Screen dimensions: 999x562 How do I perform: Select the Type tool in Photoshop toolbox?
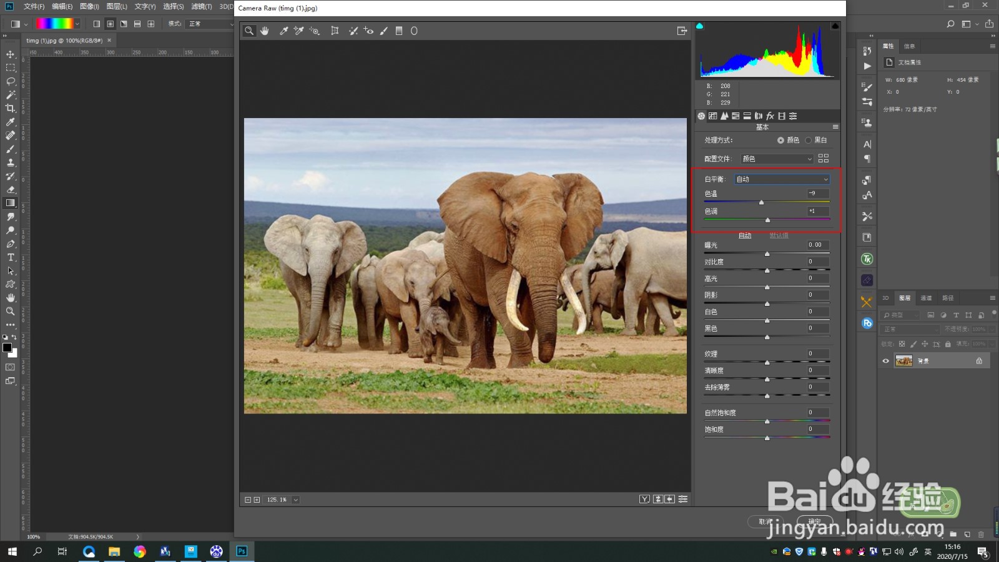(x=11, y=257)
